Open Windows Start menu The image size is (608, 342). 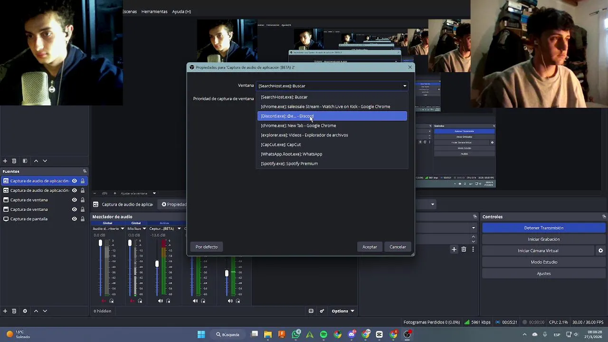(201, 334)
